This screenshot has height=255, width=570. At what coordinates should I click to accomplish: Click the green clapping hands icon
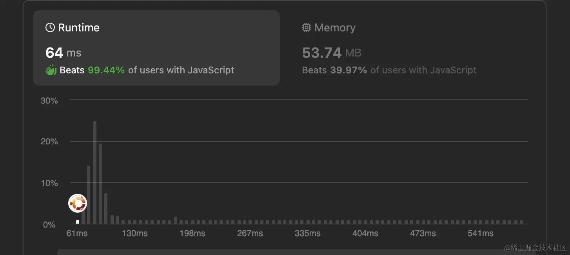[x=51, y=71]
